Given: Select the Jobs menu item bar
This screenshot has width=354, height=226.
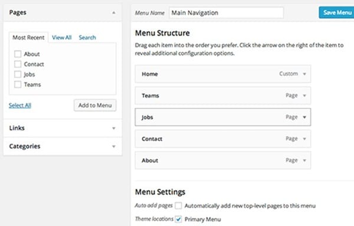Looking at the screenshot, I should click(223, 117).
